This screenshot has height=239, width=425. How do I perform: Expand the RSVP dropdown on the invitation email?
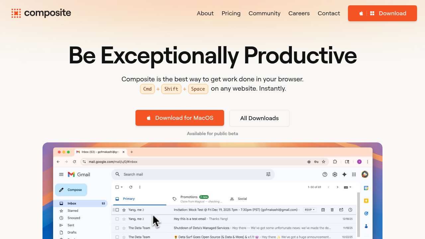click(x=310, y=210)
